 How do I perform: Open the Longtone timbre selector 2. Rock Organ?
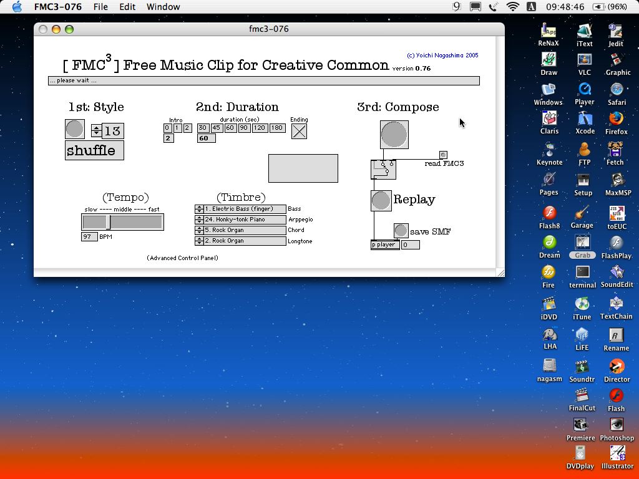(245, 241)
